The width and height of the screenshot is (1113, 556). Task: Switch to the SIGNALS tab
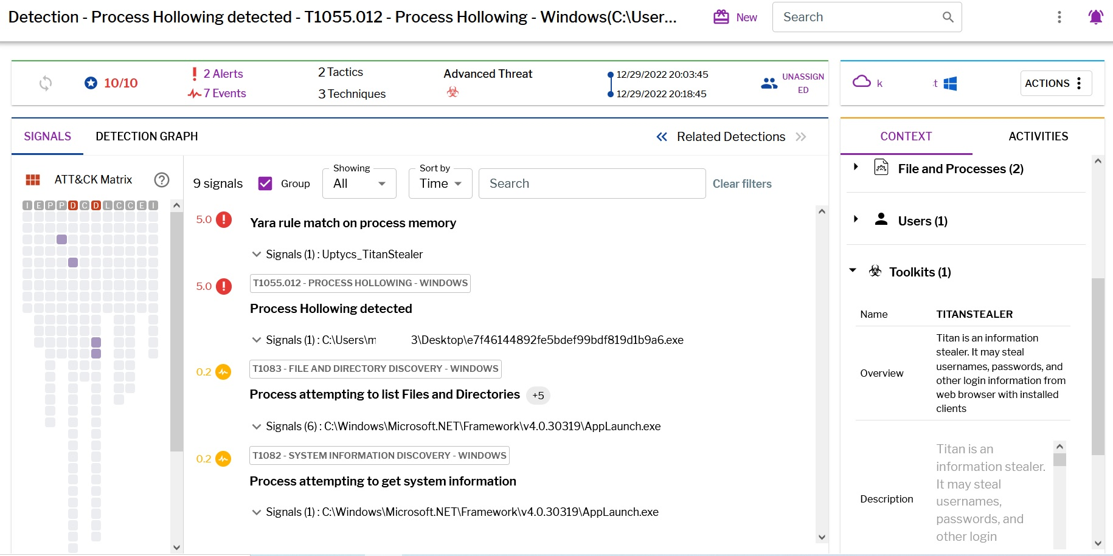click(x=47, y=137)
